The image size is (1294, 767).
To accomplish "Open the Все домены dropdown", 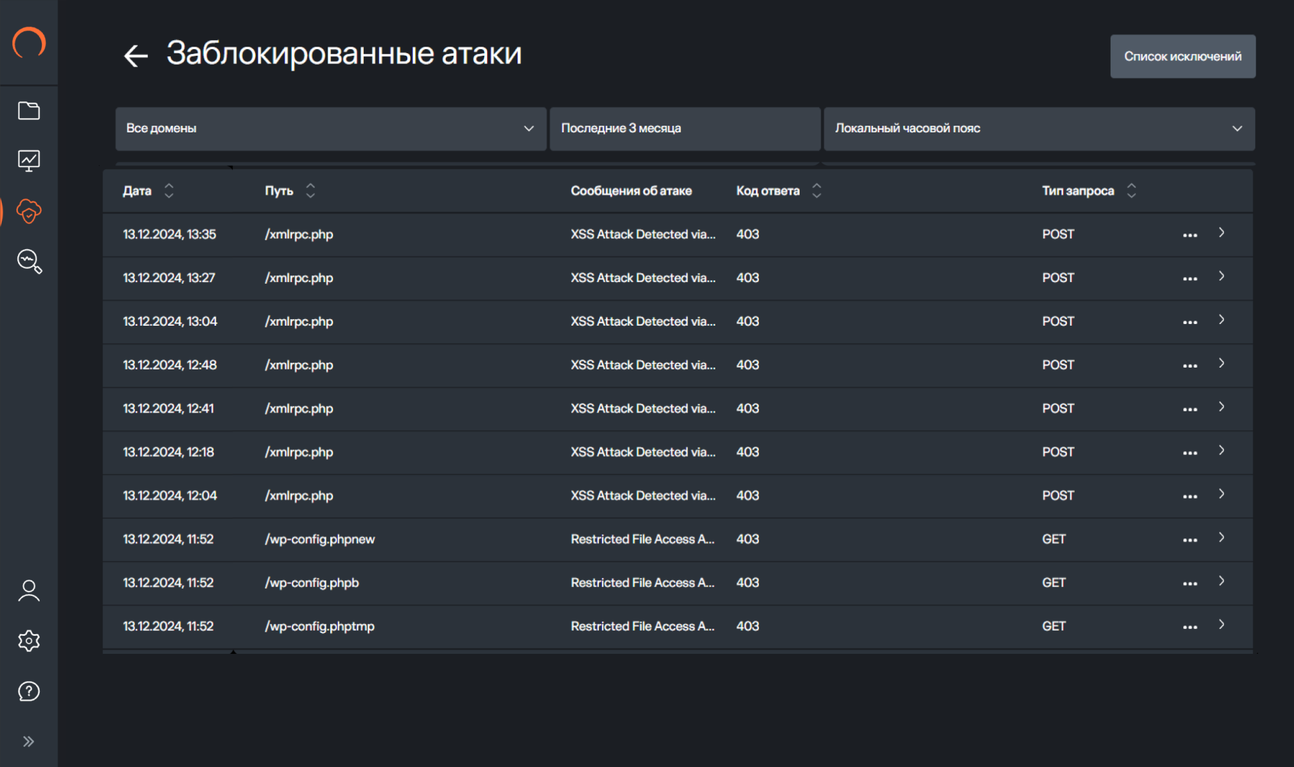I will coord(330,128).
